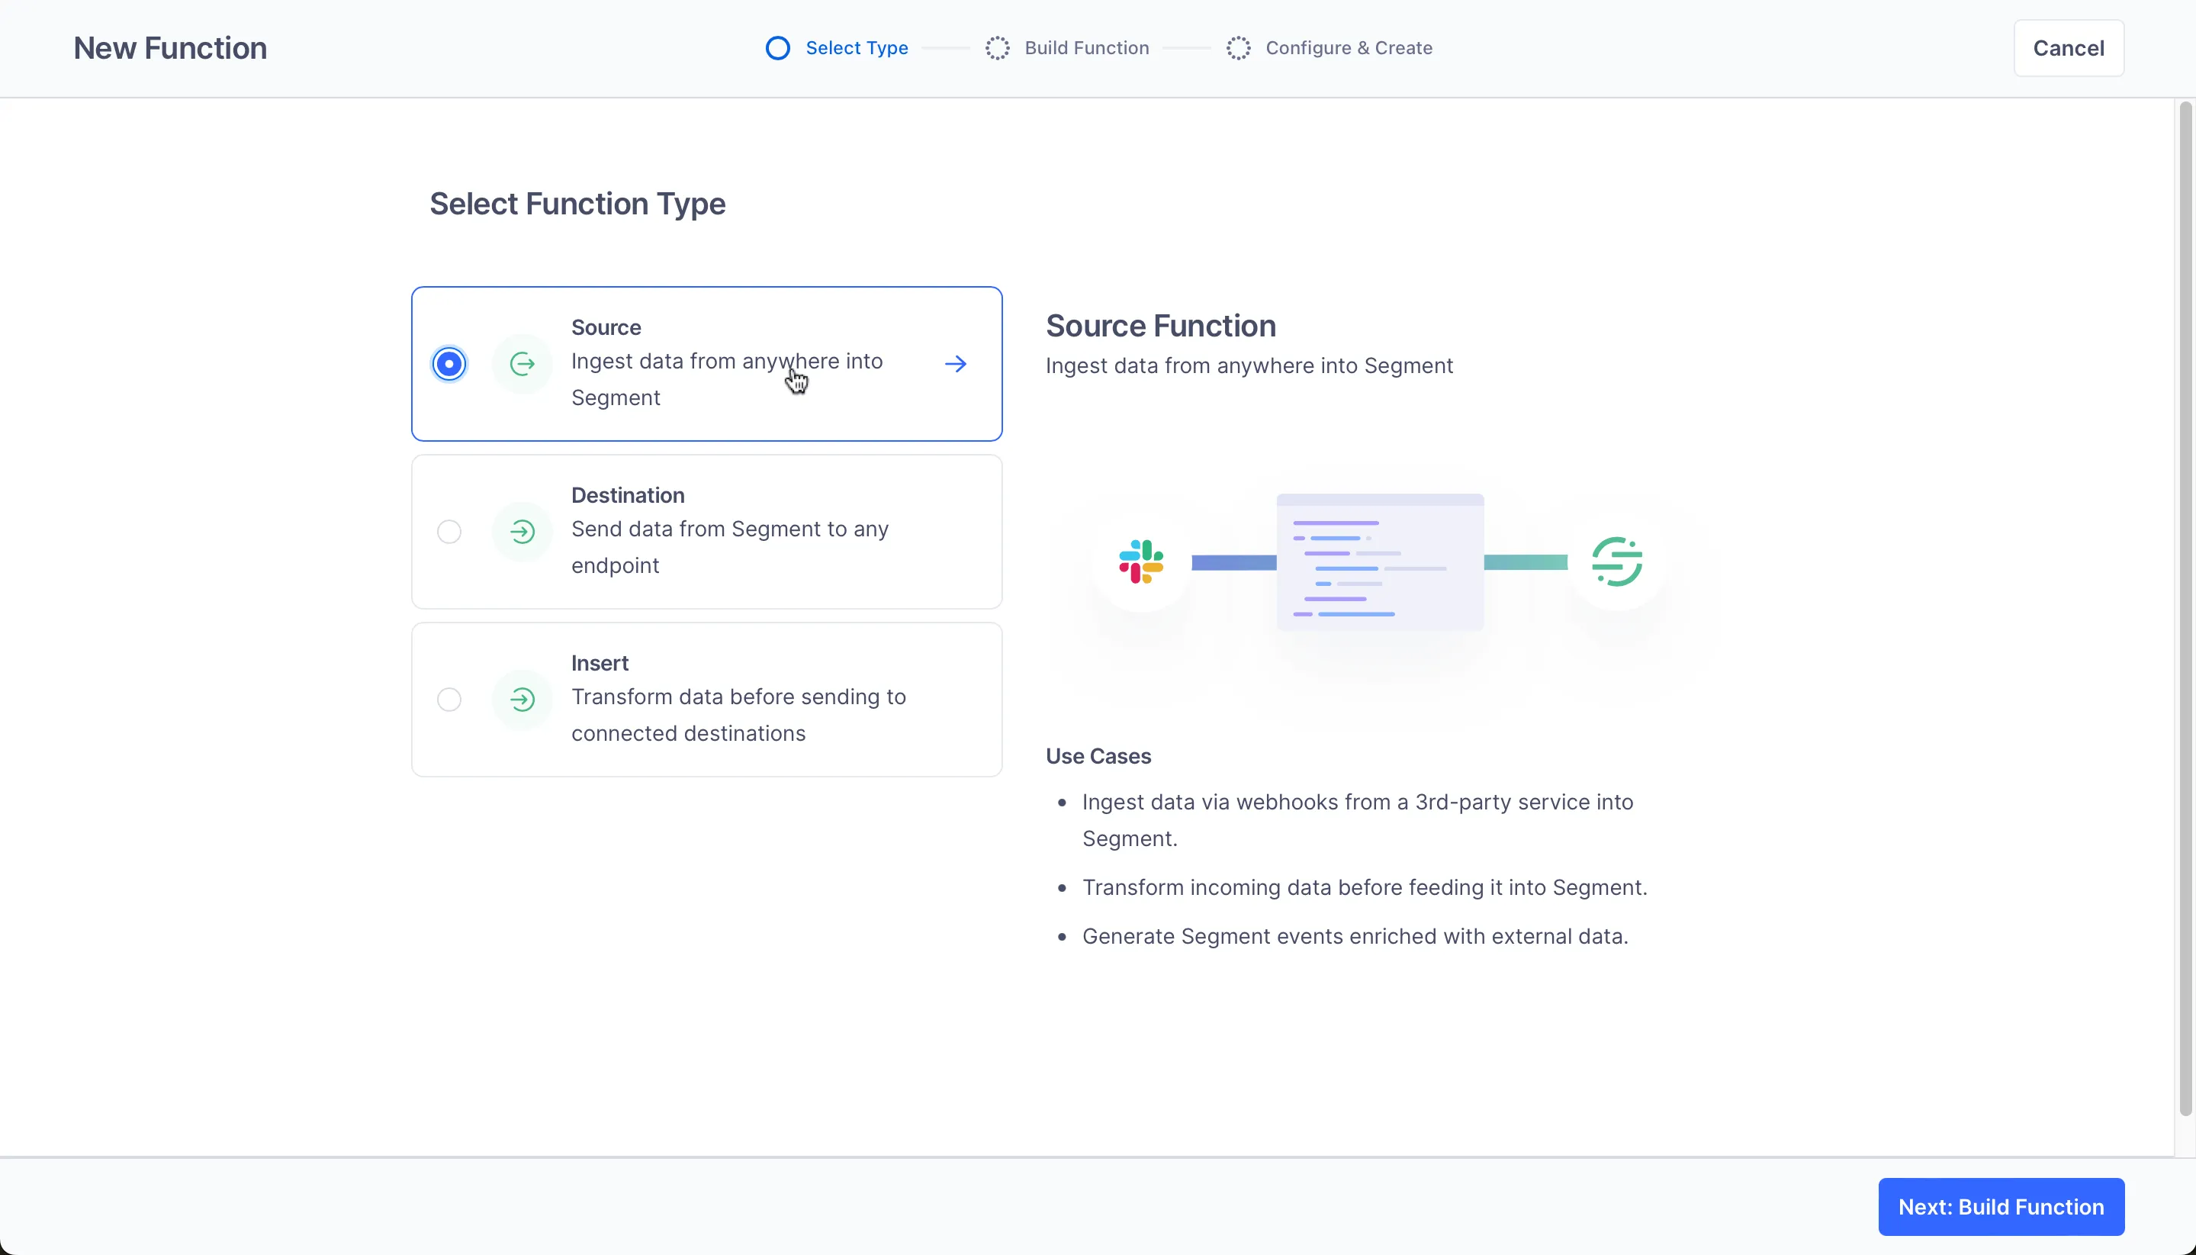Click the Segment logo in the illustration
Screen dimensions: 2196x1255
(x=1616, y=562)
